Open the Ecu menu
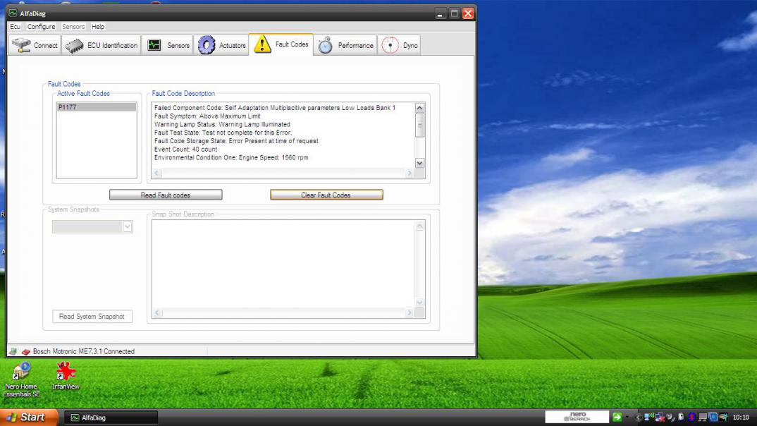 click(x=15, y=27)
